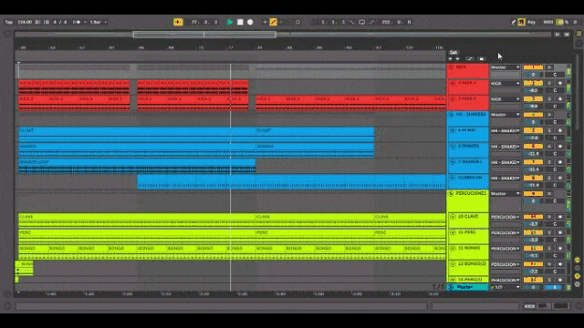Screen dimensions: 584x328
Task: Toggle the highlighted Computer MIDI Keyboard icon
Action: click(521, 22)
